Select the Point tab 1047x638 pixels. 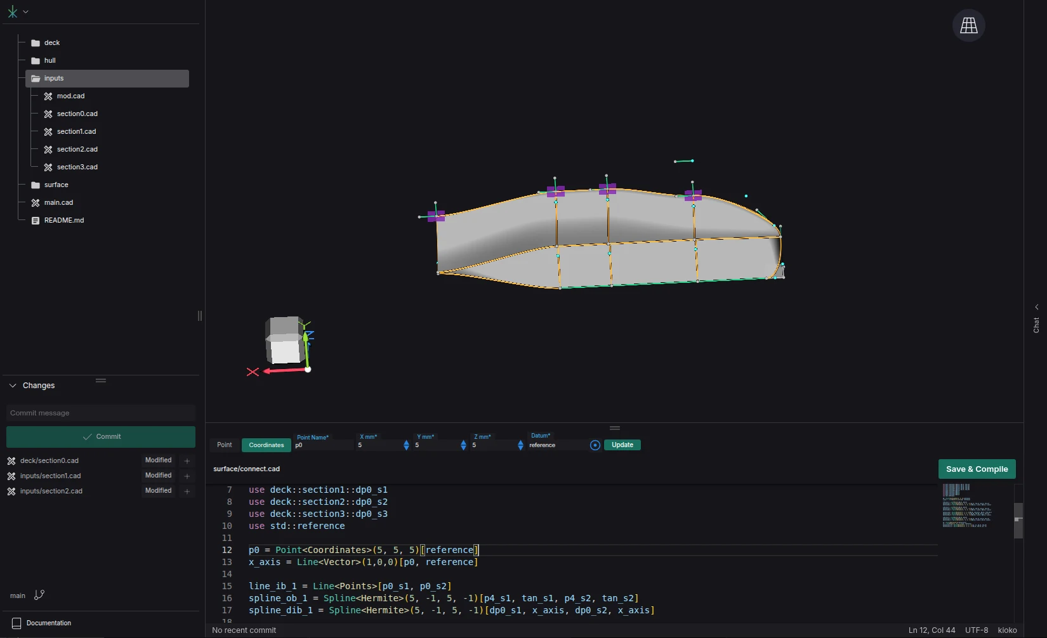pos(225,445)
